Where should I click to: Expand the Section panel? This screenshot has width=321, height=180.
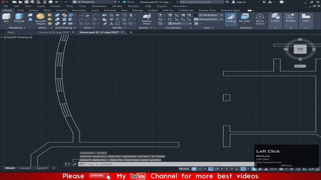(x=145, y=28)
